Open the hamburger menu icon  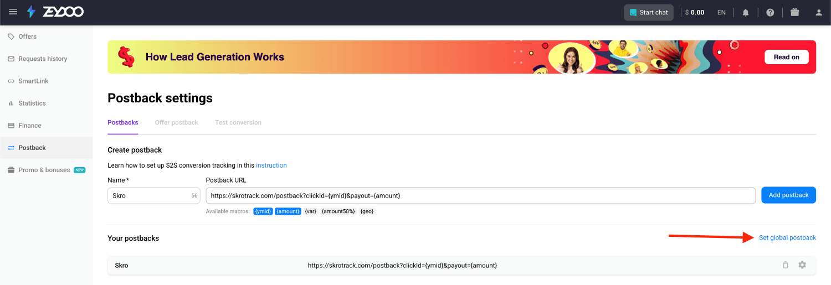(x=13, y=12)
